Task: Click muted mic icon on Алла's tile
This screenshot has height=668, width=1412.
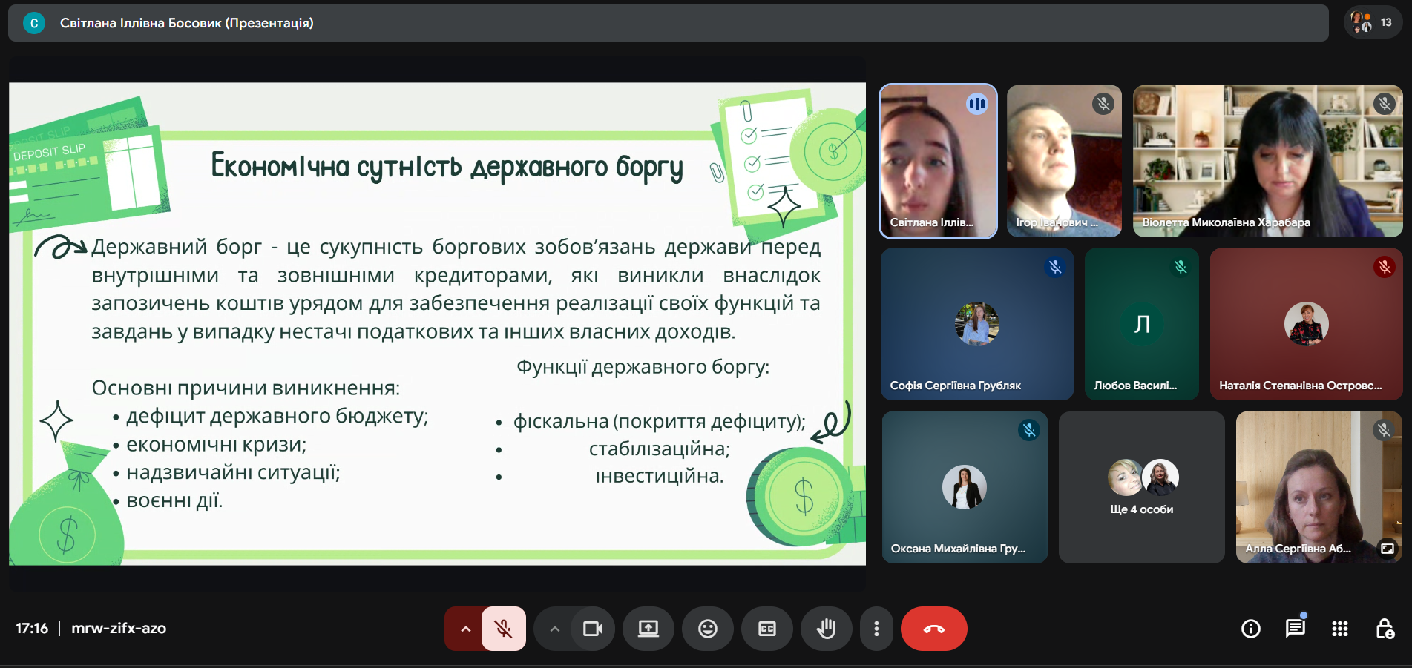Action: (x=1384, y=430)
